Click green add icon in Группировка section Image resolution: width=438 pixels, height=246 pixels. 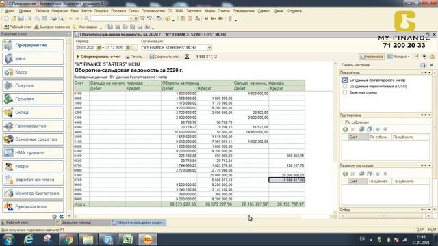[x=345, y=129]
